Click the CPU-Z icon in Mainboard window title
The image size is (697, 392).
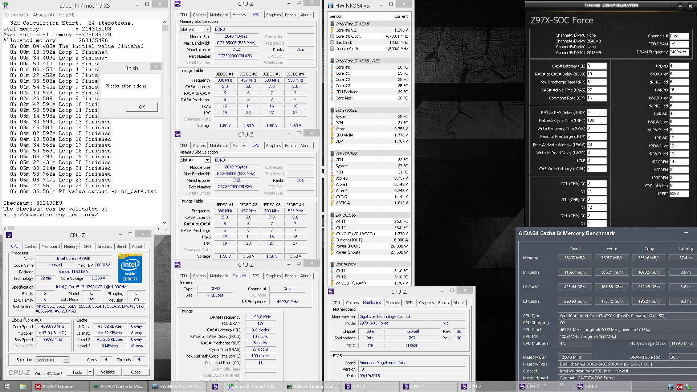(331, 291)
